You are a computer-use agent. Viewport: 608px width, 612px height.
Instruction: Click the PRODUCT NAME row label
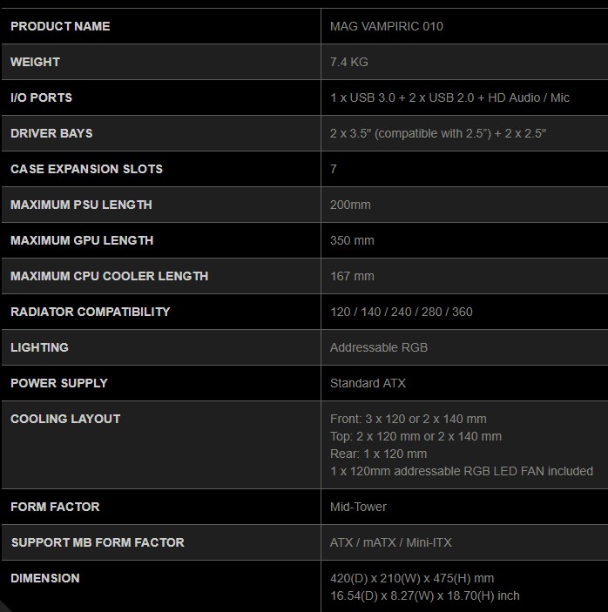(60, 26)
